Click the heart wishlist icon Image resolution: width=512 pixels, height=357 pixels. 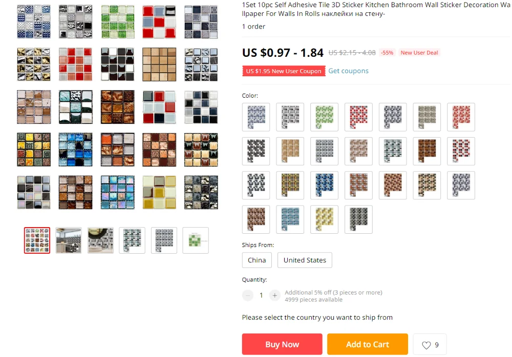coord(426,345)
